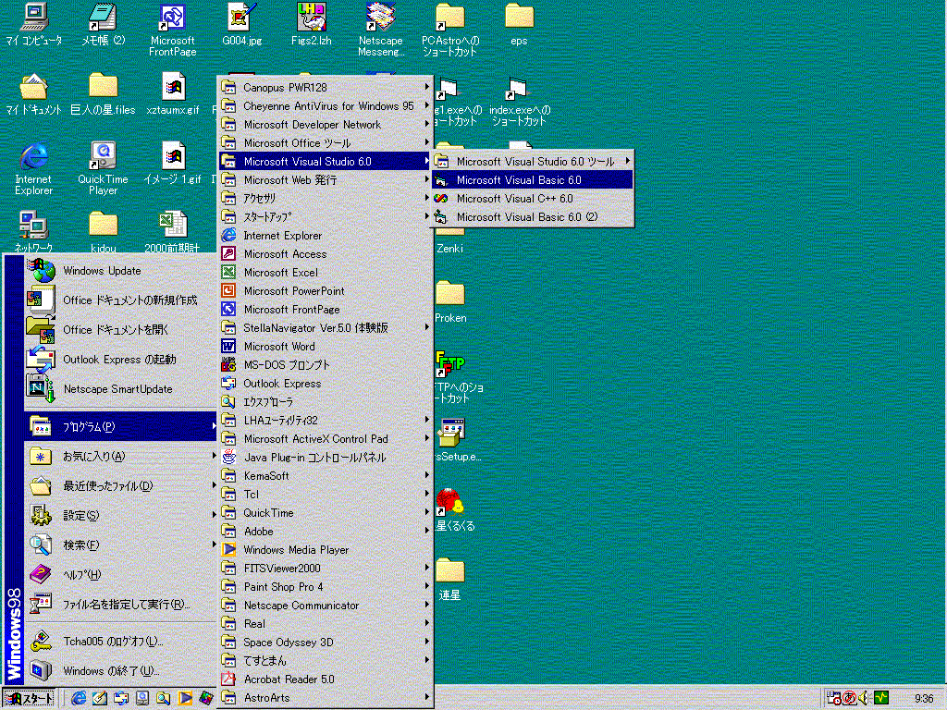
Task: Click the Japanese IME あ tray icon
Action: coord(849,699)
